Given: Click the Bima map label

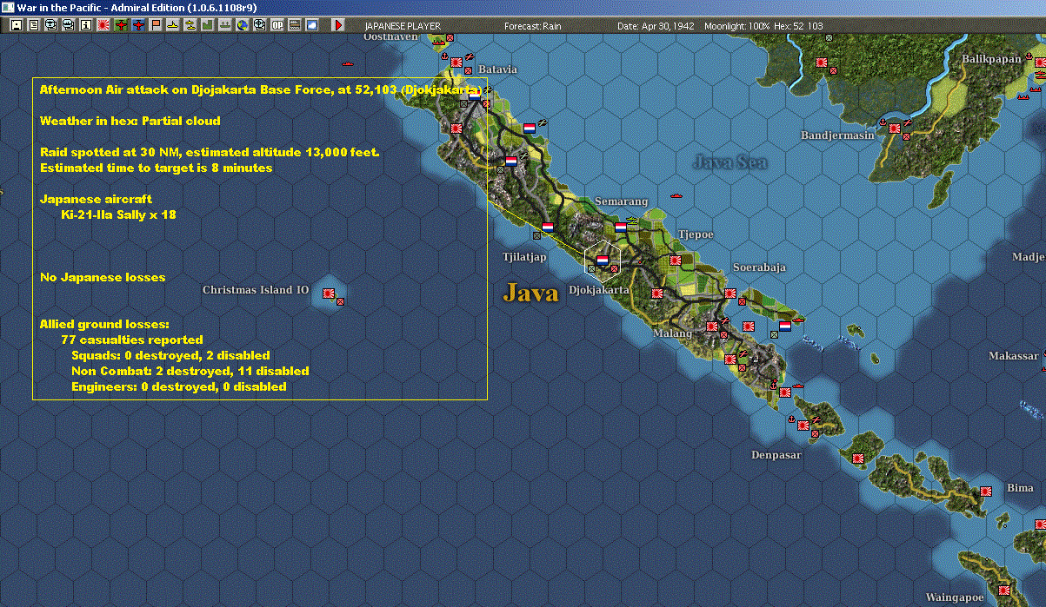Looking at the screenshot, I should click(x=1020, y=488).
